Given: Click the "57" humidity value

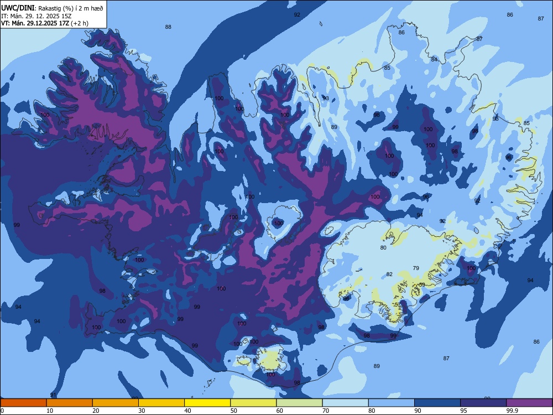Looking at the screenshot, I should [x=398, y=305].
